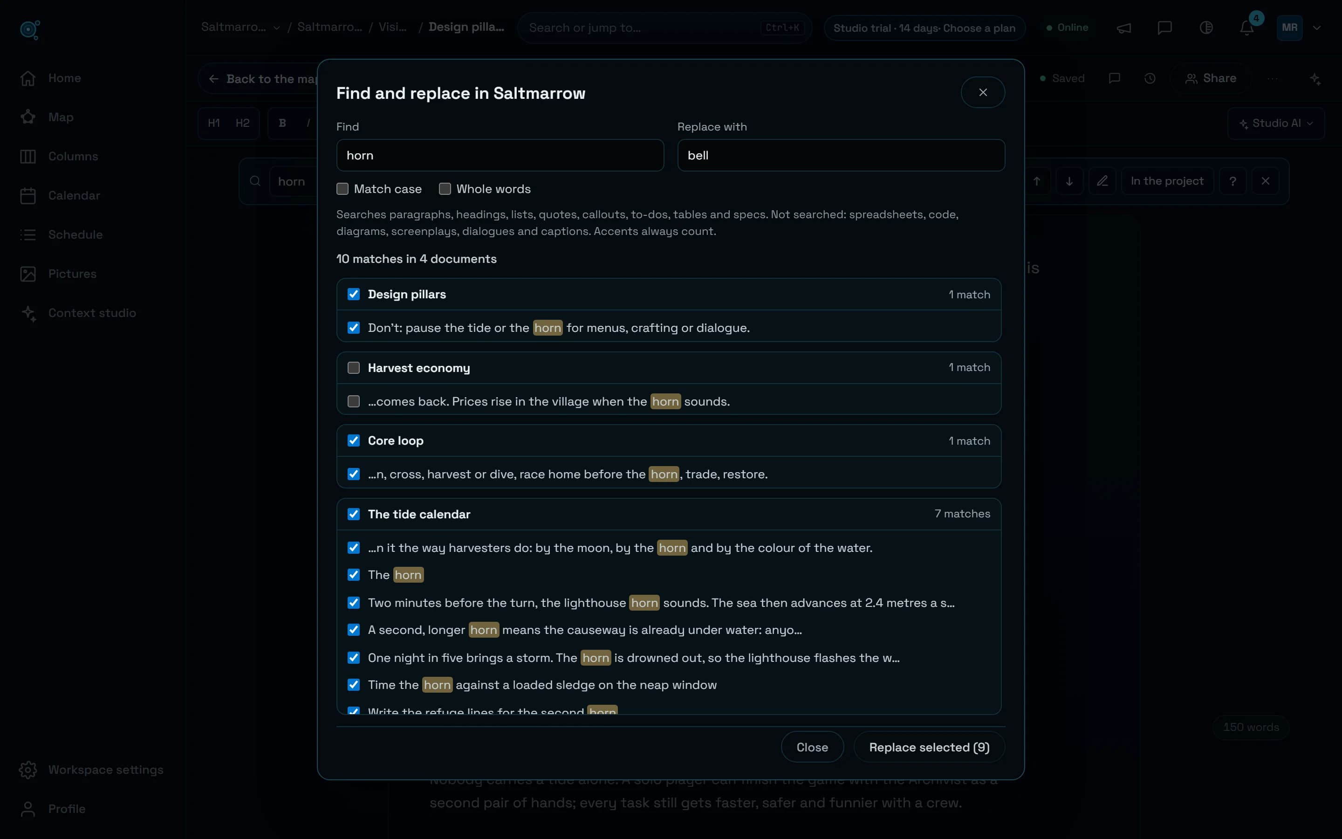Uncheck "One night in five" match
Screen dimensions: 1342x839
coord(354,658)
